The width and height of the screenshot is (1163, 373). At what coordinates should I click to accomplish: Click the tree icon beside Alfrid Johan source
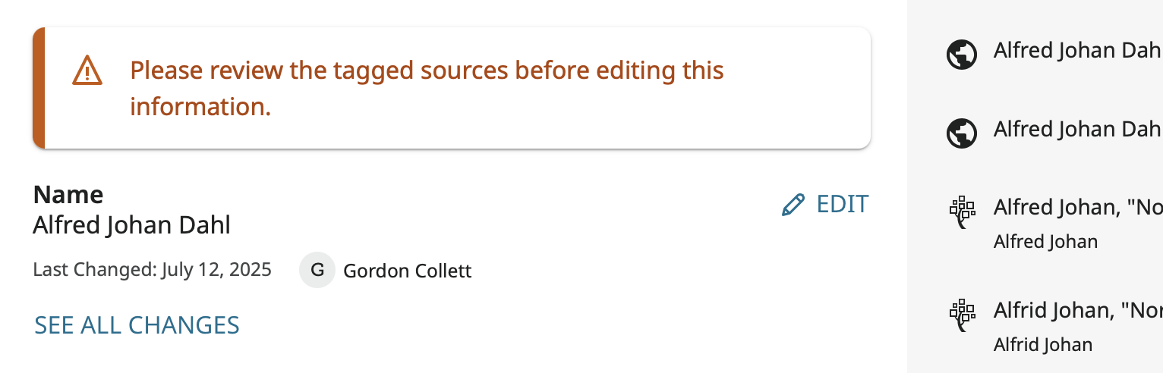tap(962, 315)
